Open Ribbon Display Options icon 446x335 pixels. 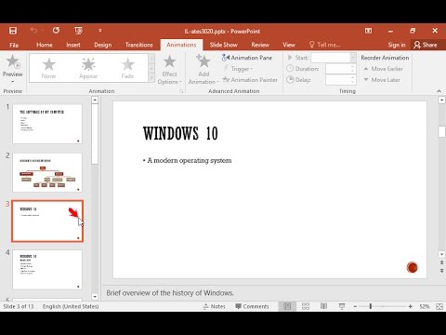pos(368,31)
